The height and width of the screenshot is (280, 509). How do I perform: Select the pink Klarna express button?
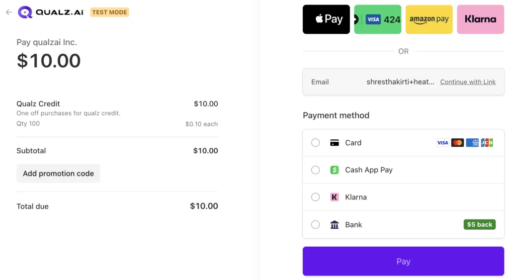tap(480, 19)
